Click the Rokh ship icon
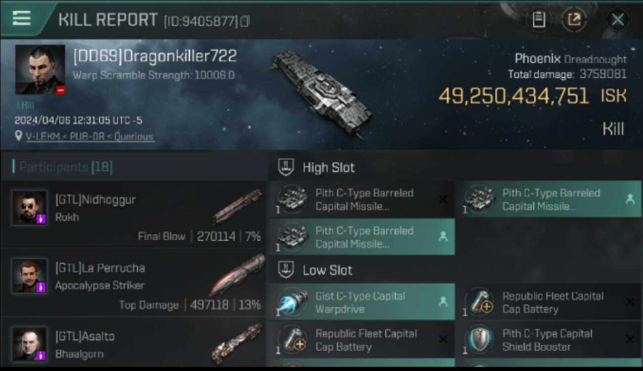Image resolution: width=643 pixels, height=371 pixels. 237,206
